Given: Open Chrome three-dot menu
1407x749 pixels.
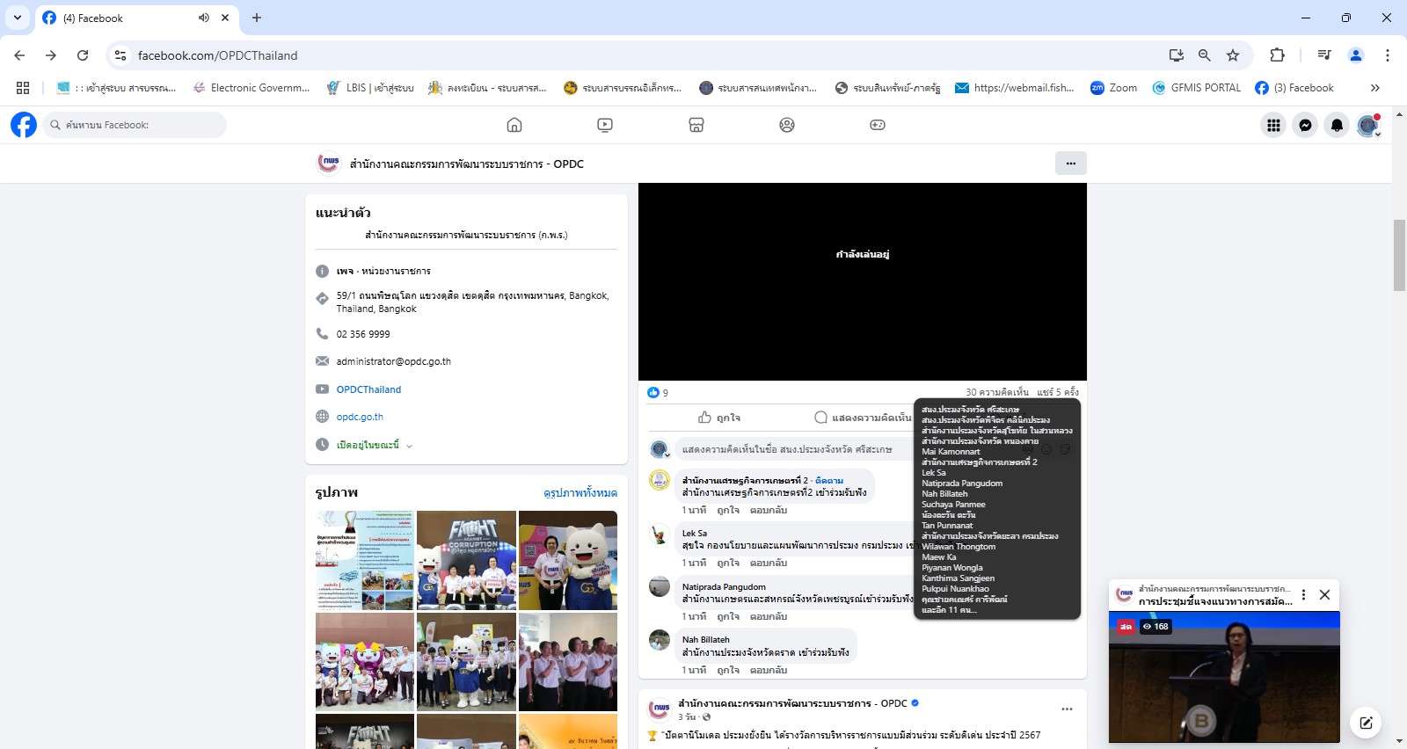Looking at the screenshot, I should pos(1387,55).
